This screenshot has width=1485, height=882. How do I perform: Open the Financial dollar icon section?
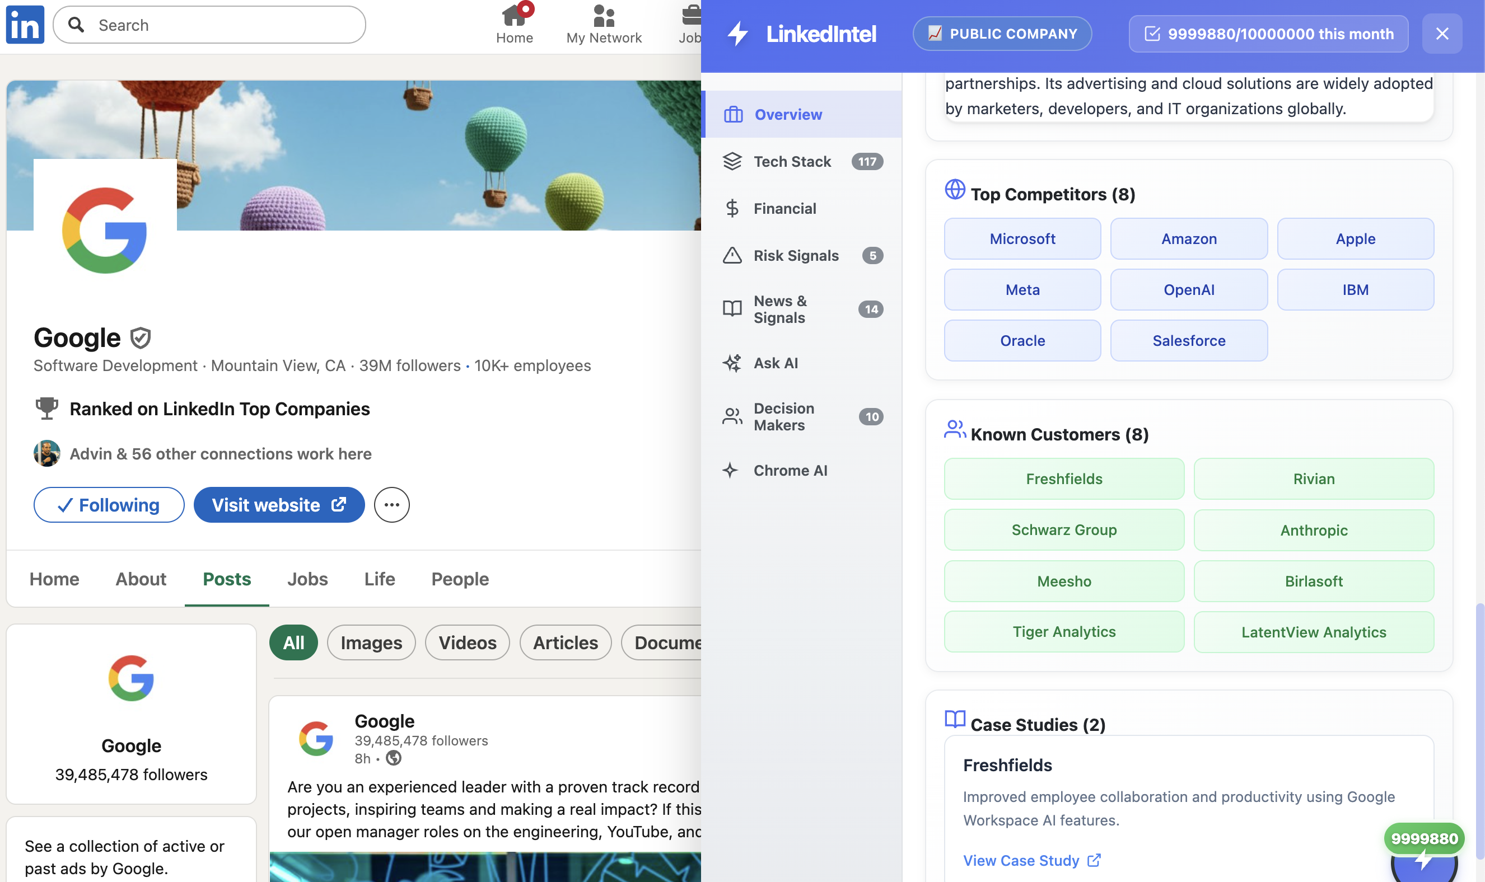(x=732, y=208)
